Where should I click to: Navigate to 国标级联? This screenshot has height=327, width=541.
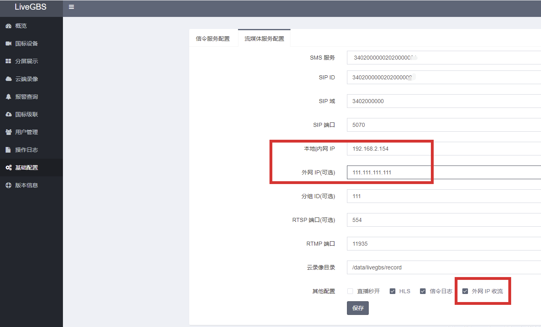pyautogui.click(x=31, y=114)
